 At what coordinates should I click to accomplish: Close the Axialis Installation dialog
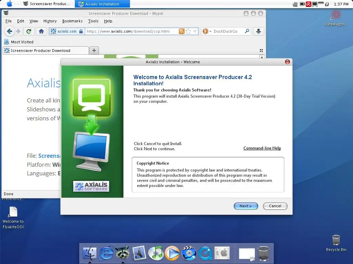[x=288, y=62]
